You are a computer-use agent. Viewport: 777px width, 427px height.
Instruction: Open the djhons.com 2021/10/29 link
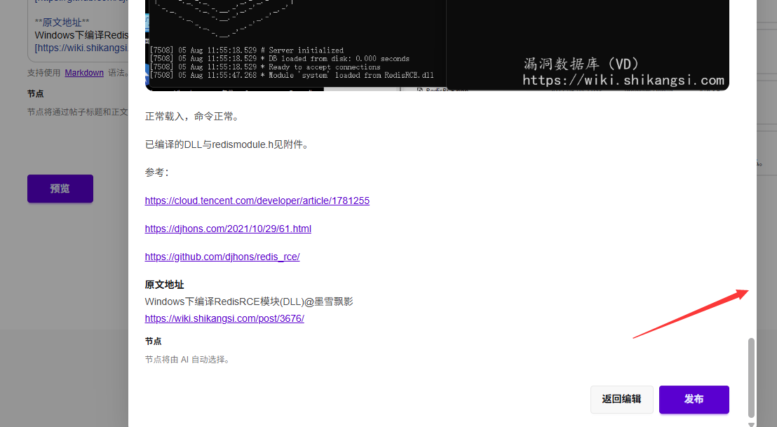[x=228, y=229]
